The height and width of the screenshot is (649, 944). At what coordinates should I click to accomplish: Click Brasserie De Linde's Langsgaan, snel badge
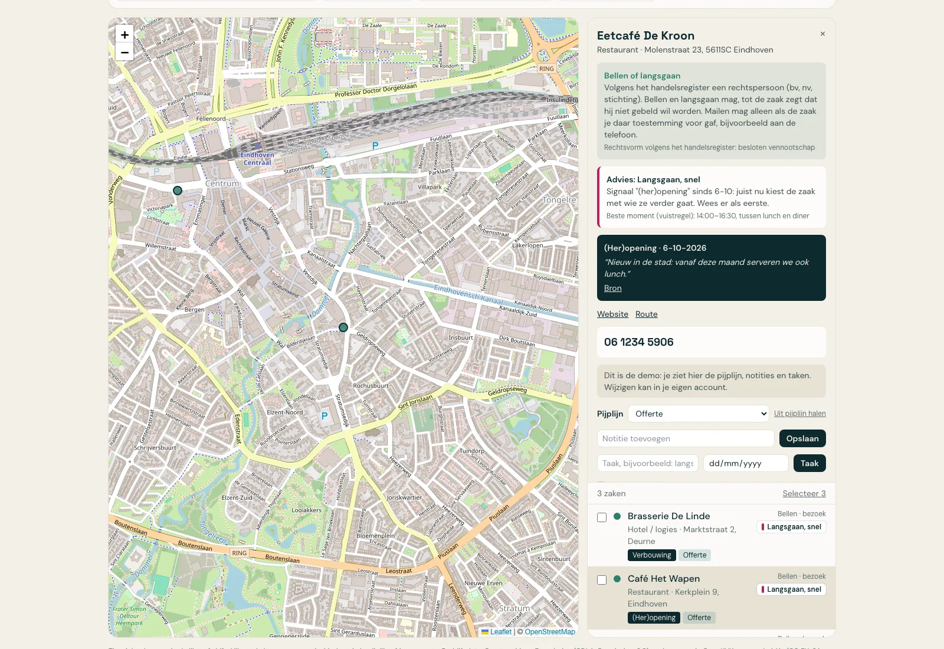791,527
